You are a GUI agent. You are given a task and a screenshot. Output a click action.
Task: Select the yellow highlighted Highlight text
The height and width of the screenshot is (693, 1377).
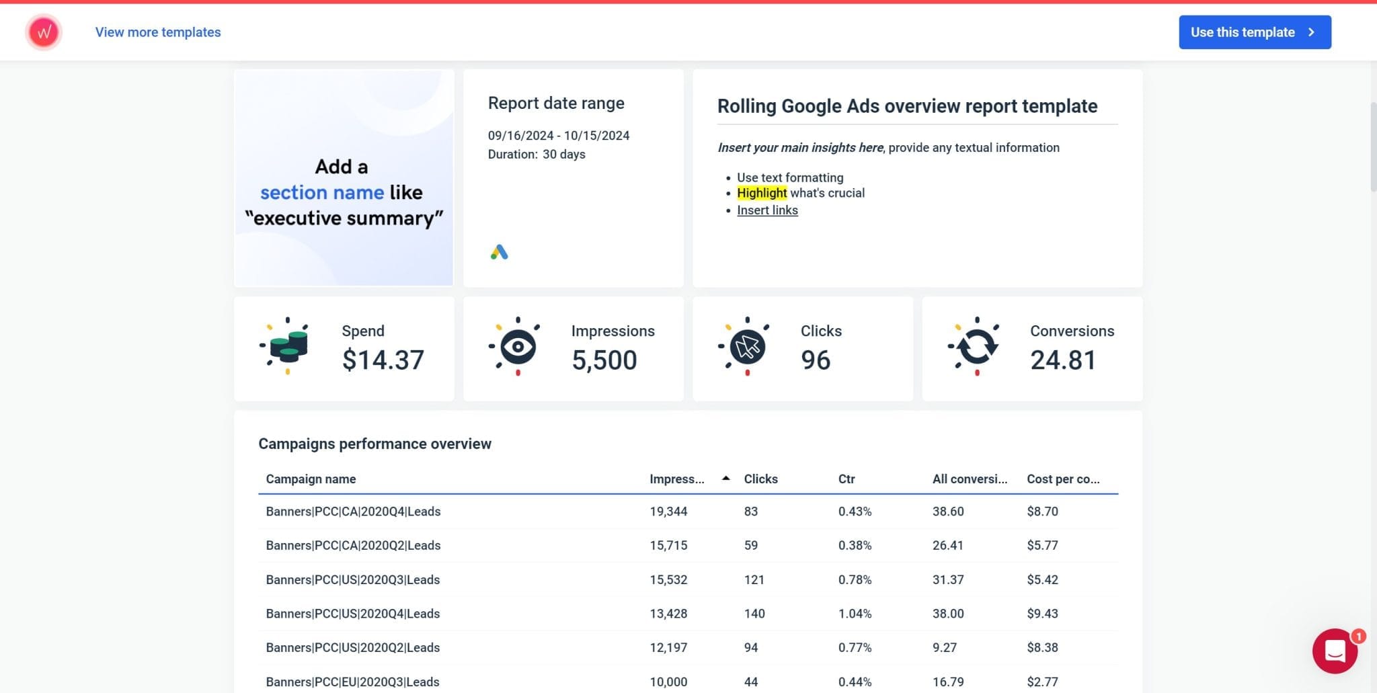tap(762, 193)
